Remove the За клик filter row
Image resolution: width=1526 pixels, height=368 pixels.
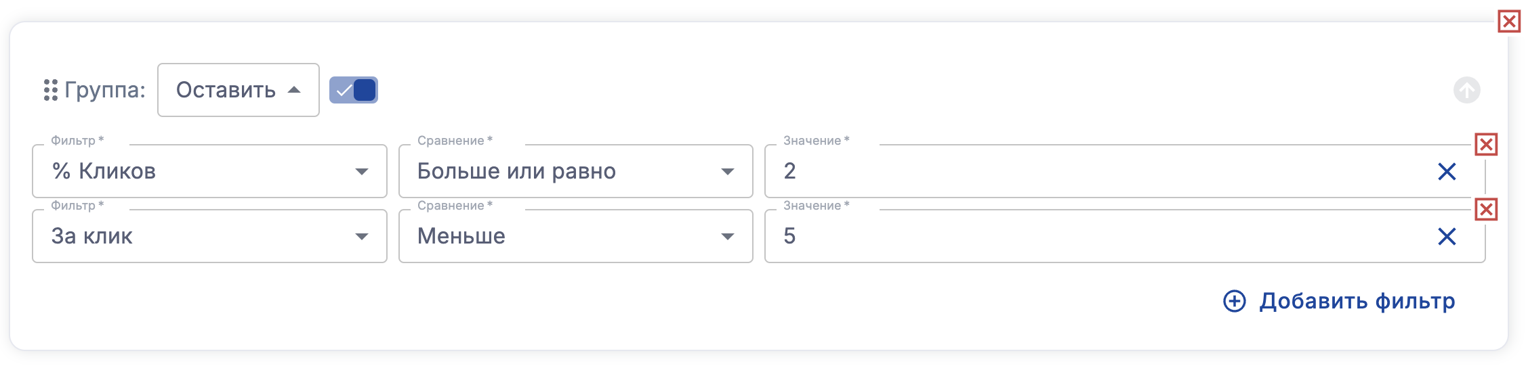(1486, 209)
